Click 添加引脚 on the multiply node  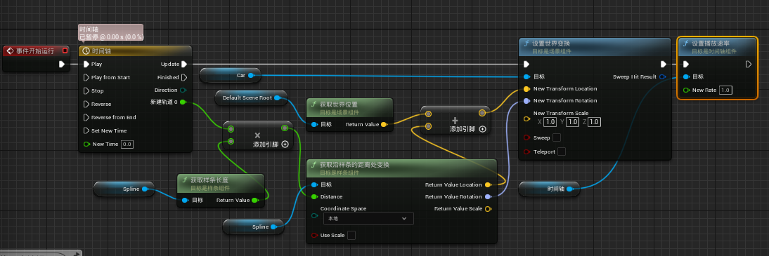[270, 144]
